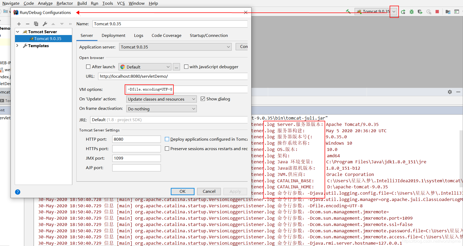The image size is (463, 246).
Task: Expand the Templates tree node
Action: click(x=18, y=46)
